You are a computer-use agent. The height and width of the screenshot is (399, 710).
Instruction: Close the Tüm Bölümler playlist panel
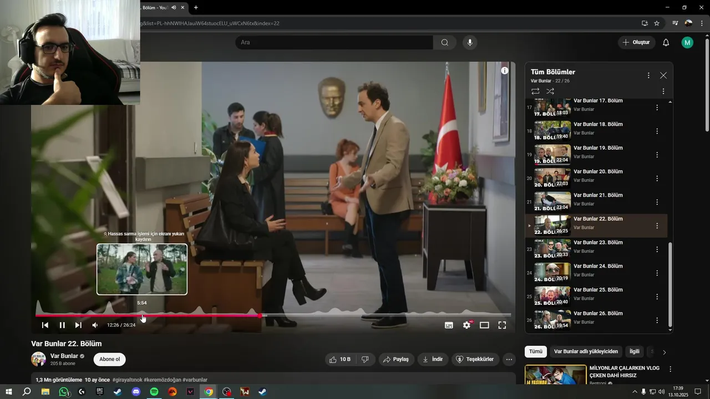point(663,75)
